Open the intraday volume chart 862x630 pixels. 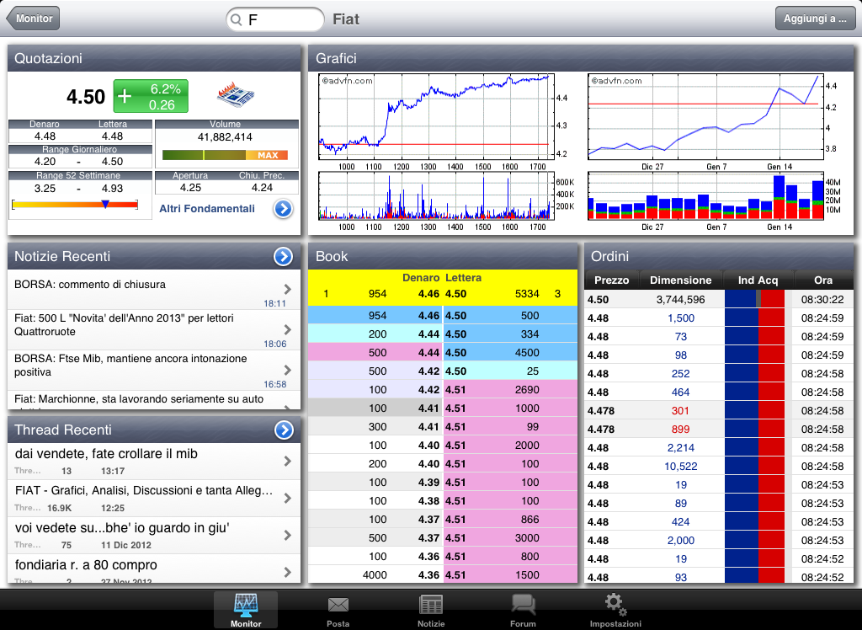click(x=436, y=196)
